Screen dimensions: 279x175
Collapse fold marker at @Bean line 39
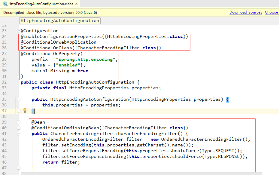point(19,122)
